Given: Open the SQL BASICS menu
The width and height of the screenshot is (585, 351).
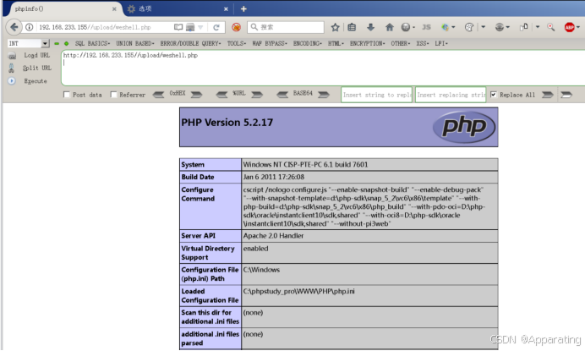Looking at the screenshot, I should pos(92,44).
